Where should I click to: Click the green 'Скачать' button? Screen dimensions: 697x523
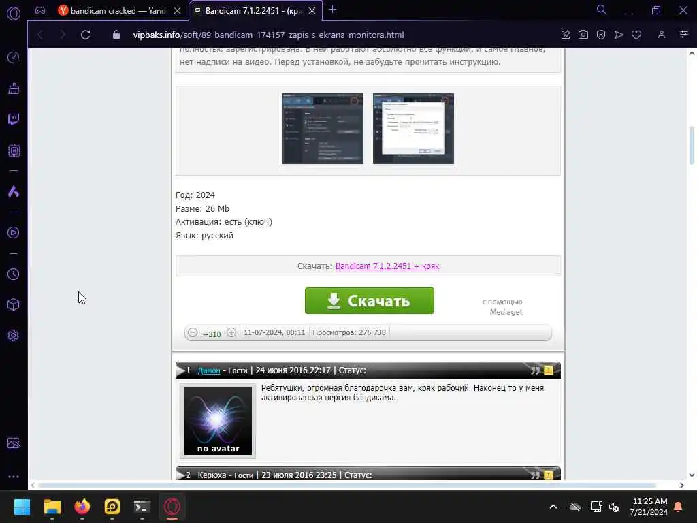tap(370, 300)
